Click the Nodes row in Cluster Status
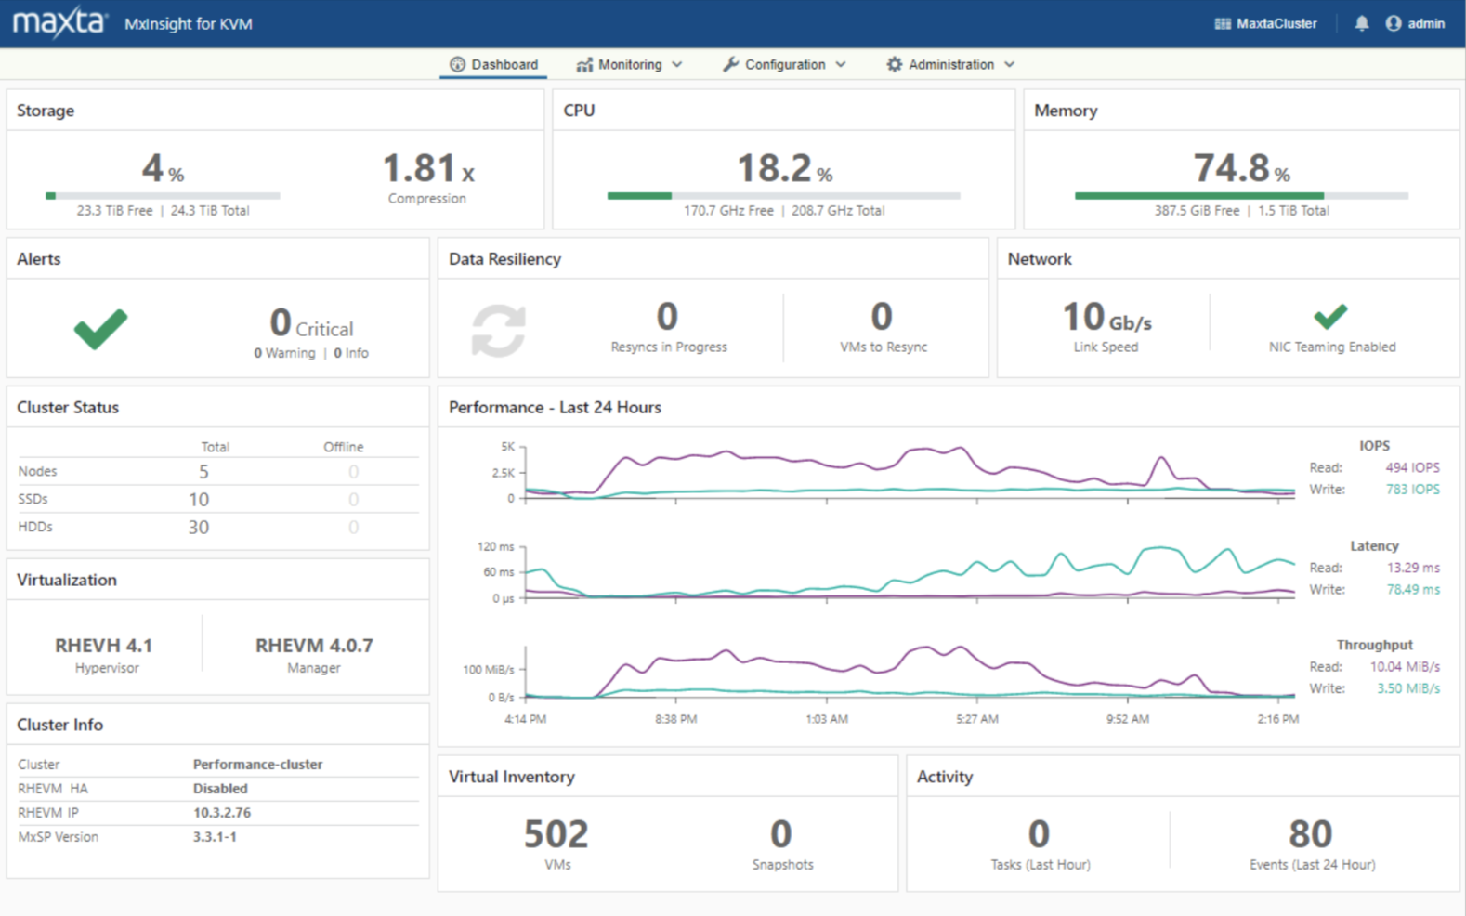 coord(217,472)
